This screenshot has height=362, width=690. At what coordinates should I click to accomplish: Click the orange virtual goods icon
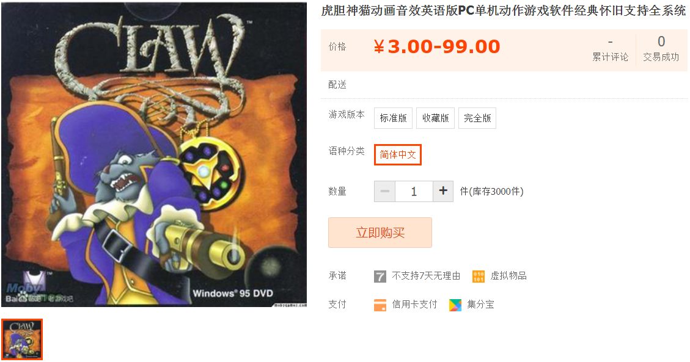point(479,277)
